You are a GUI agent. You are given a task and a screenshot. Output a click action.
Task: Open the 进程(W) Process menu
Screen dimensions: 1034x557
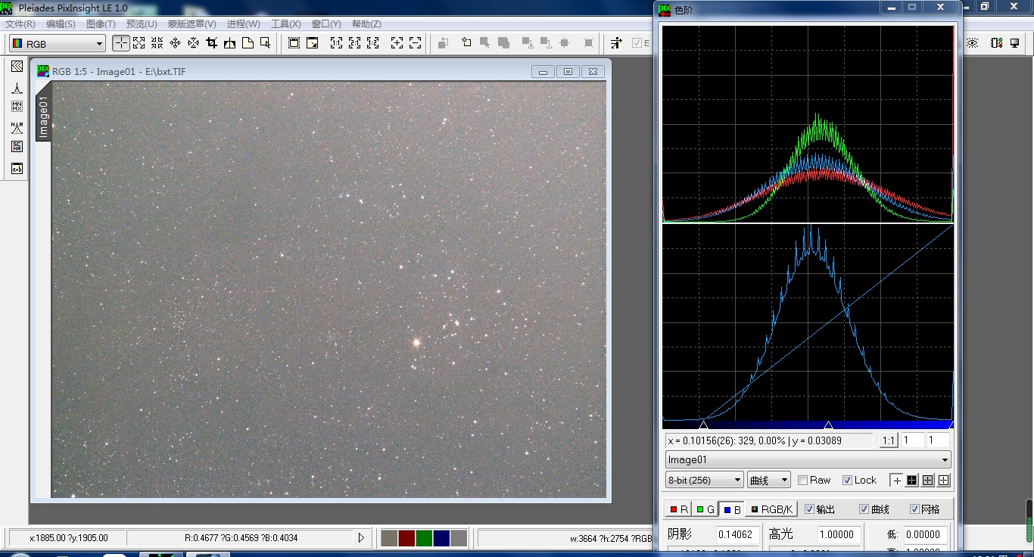coord(243,24)
